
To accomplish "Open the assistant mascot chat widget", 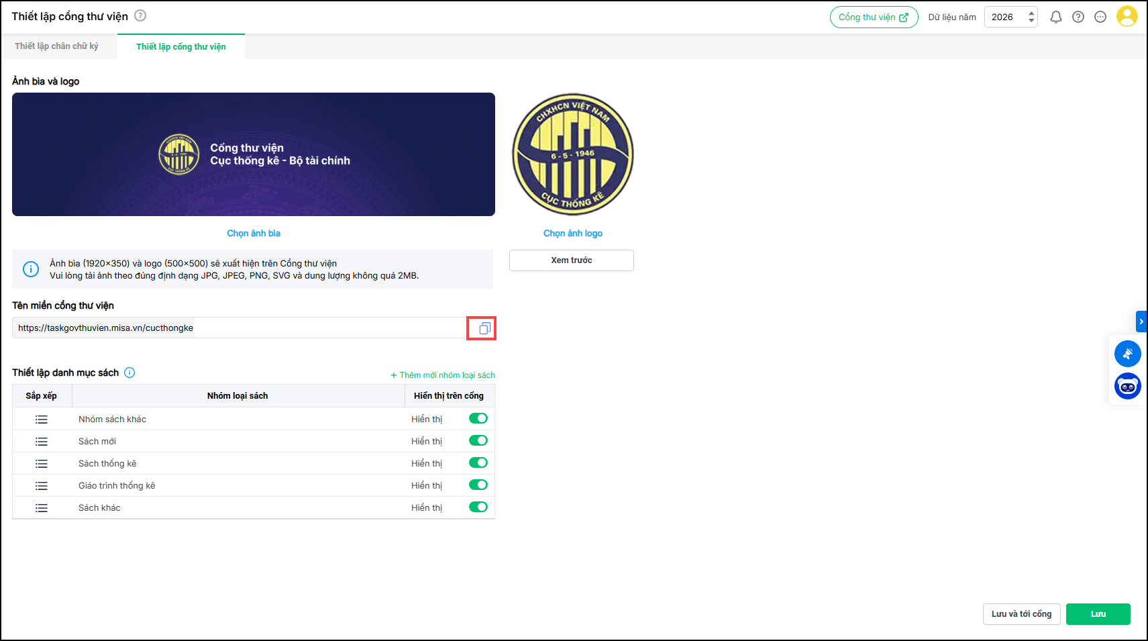I will pos(1128,386).
